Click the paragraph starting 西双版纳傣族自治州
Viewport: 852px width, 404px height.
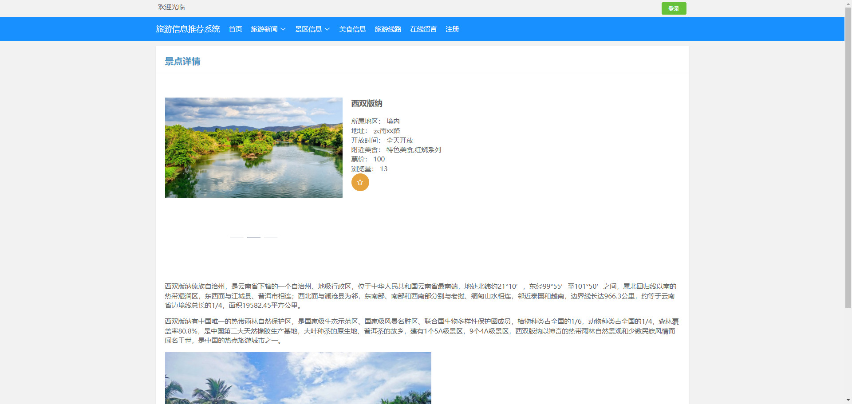click(422, 296)
